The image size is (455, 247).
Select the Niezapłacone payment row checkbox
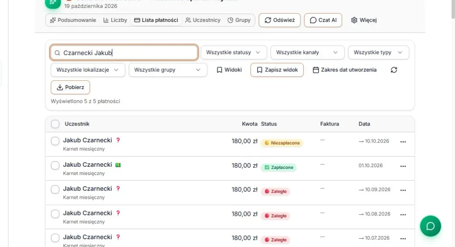[x=55, y=141]
